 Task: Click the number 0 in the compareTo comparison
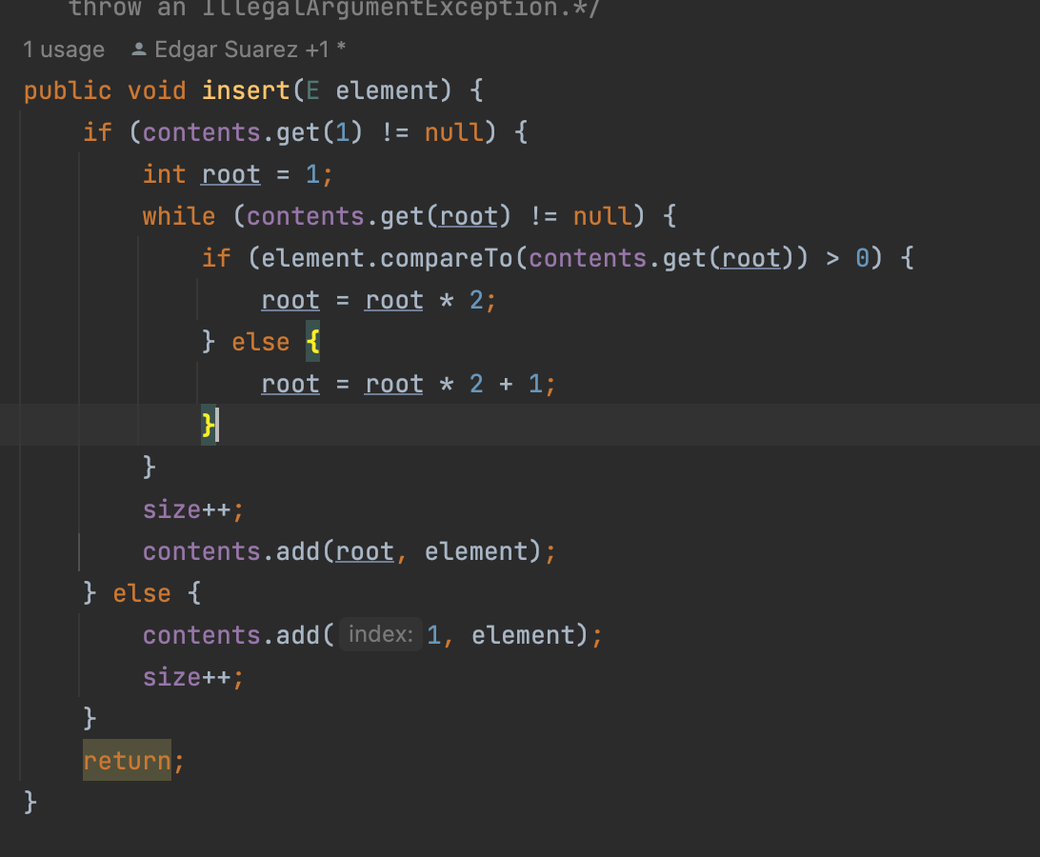pos(862,258)
